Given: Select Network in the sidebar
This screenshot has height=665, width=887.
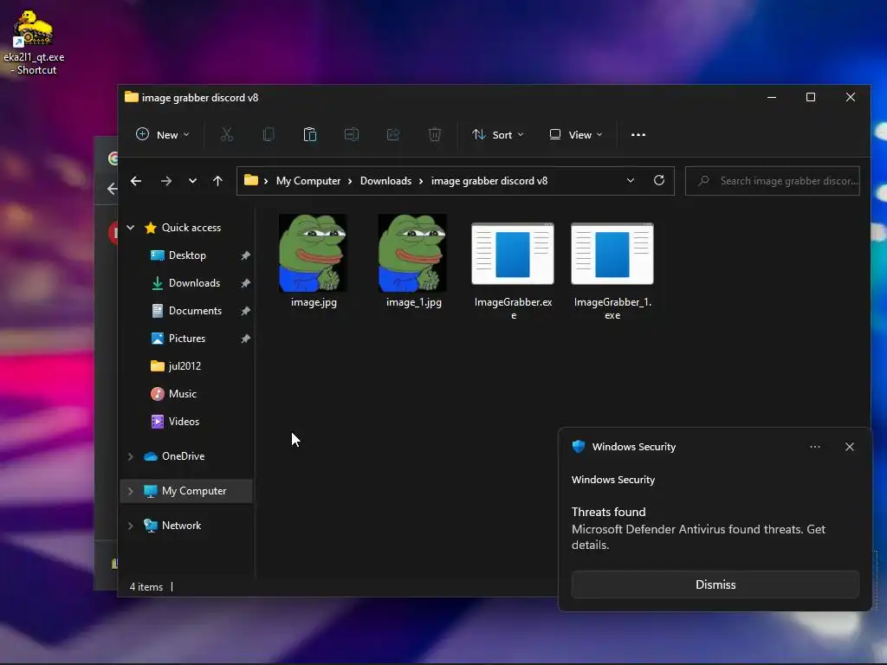Looking at the screenshot, I should point(181,526).
